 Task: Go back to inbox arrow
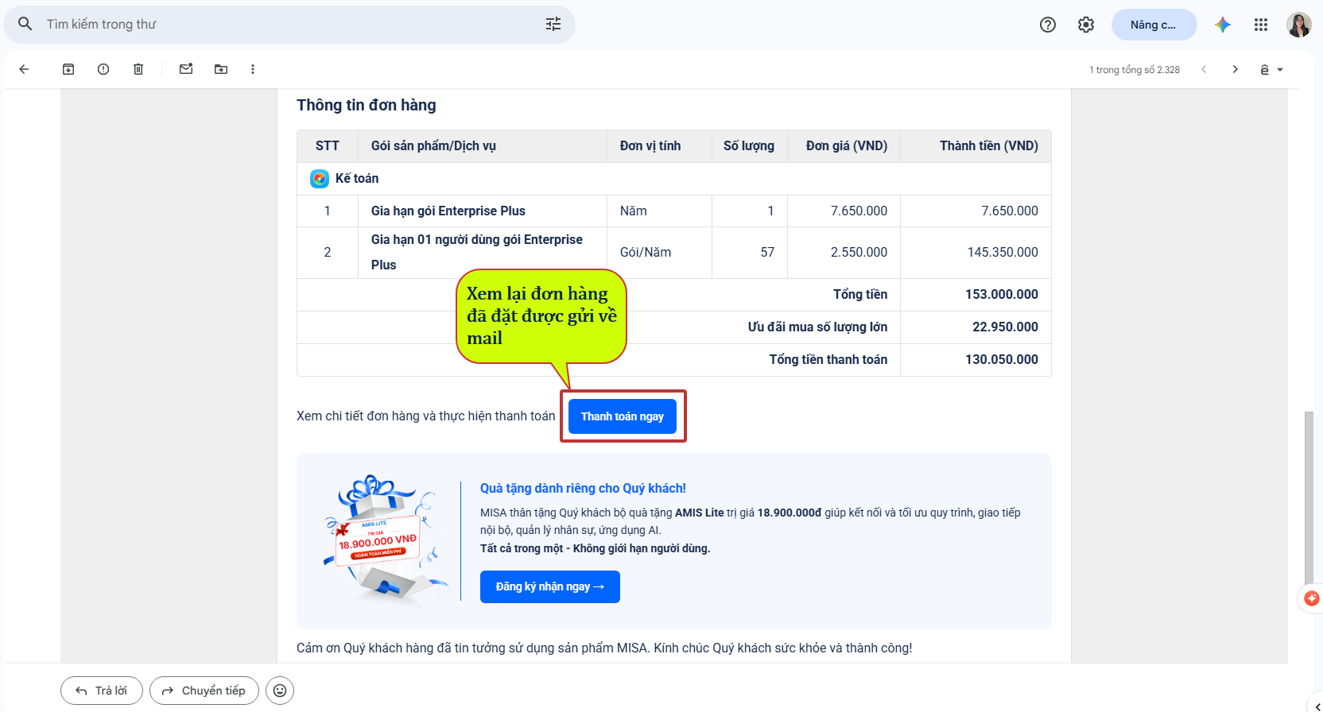point(24,69)
